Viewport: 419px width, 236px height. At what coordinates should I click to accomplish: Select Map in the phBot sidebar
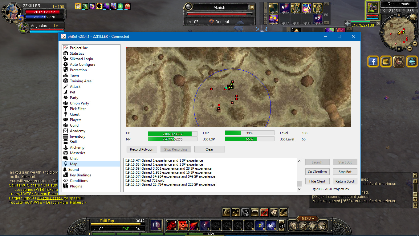[x=73, y=164]
